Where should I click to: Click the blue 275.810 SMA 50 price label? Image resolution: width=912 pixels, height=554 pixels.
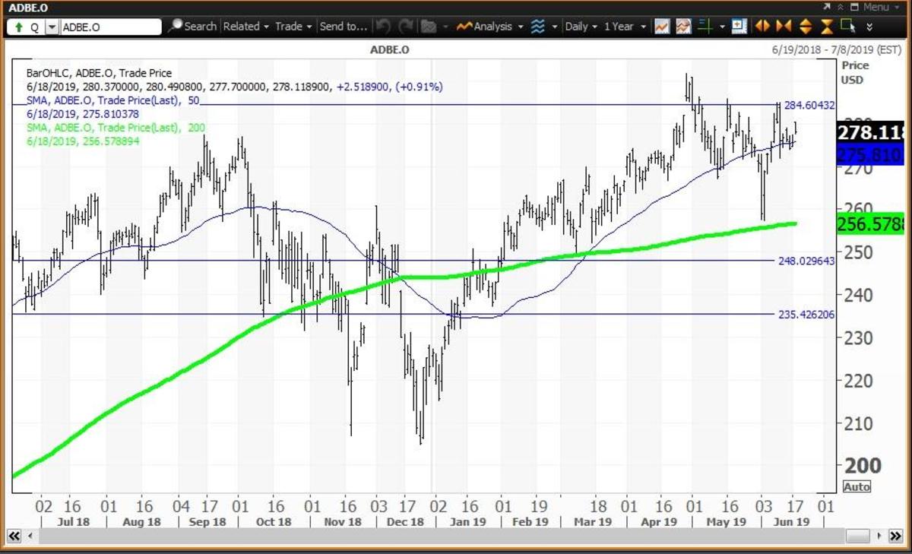869,156
